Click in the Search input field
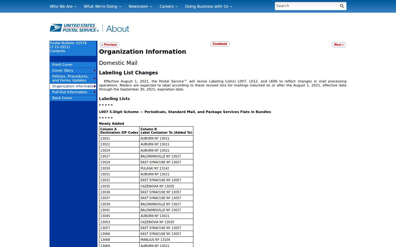This screenshot has width=396, height=247. point(307,6)
